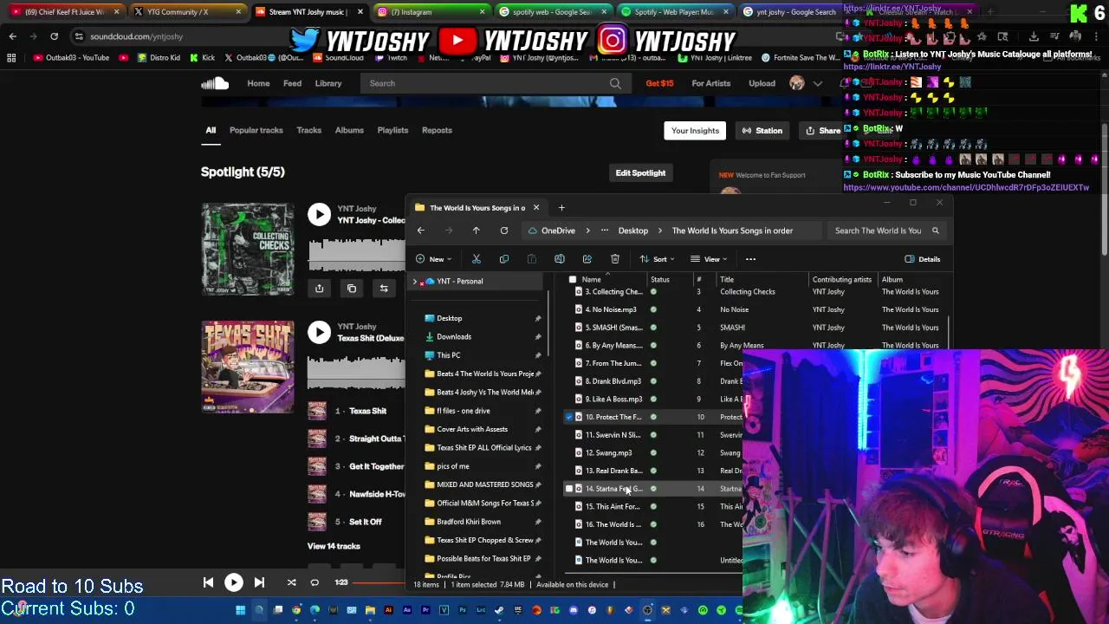The width and height of the screenshot is (1109, 624).
Task: Toggle select-all checkbox in Name header
Action: (572, 280)
